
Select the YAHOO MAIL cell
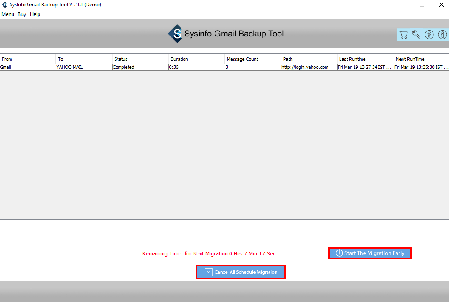(84, 67)
